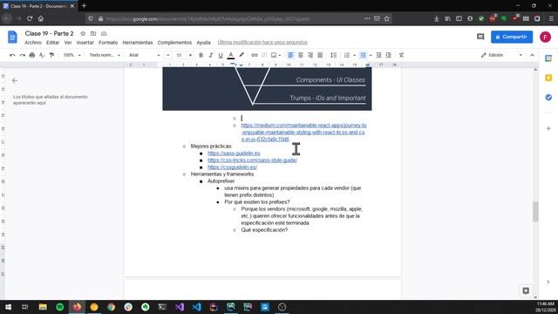Increase the font size
Image resolution: width=558 pixels, height=314 pixels.
pos(190,55)
